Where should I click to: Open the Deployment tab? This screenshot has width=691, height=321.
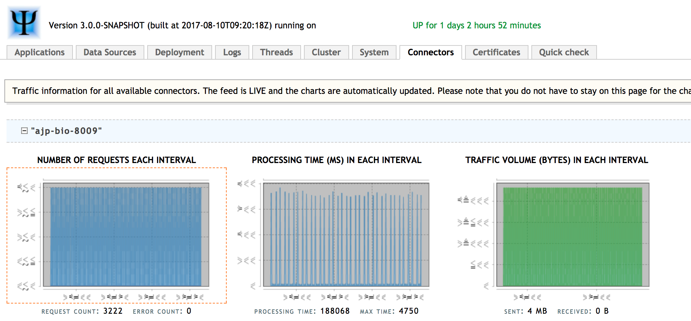[179, 52]
